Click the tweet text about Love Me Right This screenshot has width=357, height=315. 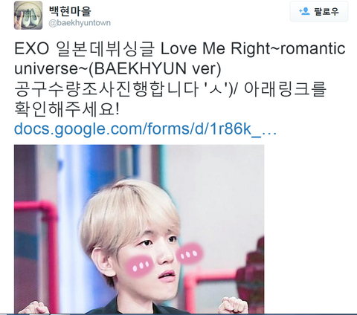pos(180,79)
